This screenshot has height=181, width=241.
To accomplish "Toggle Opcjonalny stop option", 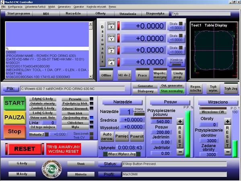I will coord(75,118).
